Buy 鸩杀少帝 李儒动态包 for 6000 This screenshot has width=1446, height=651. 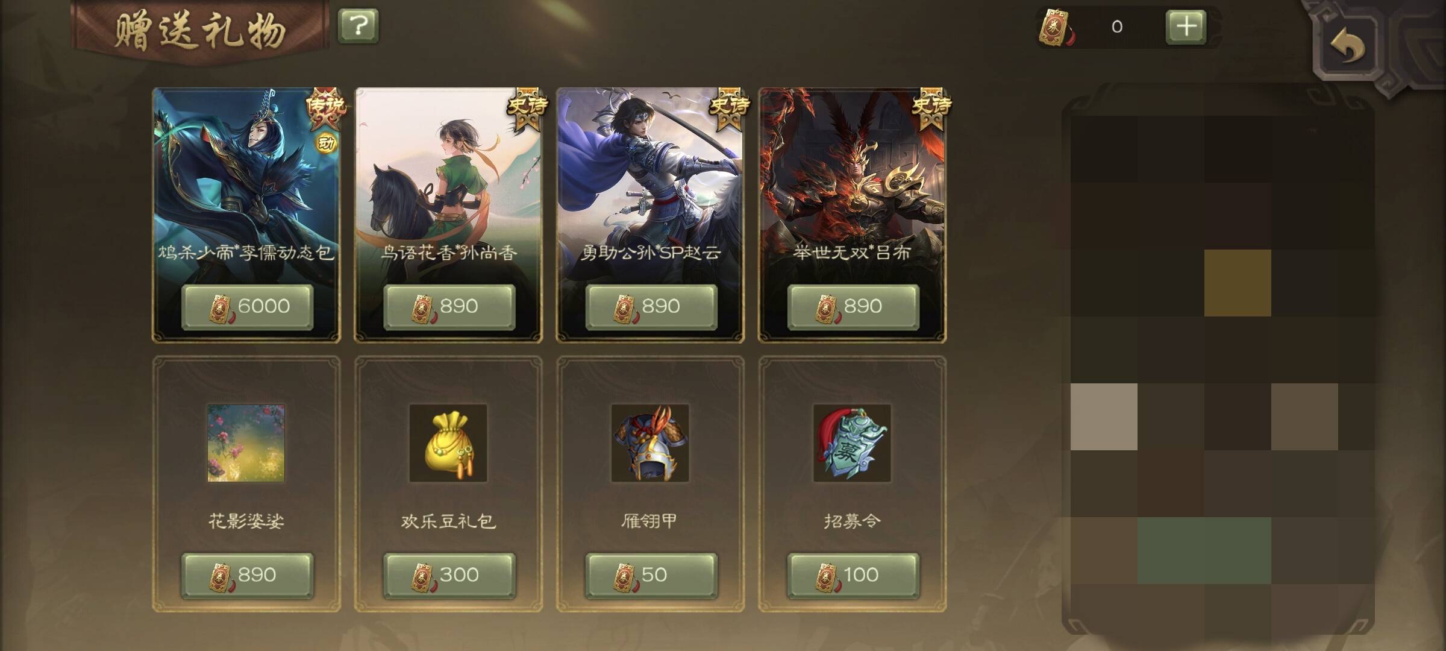[x=248, y=307]
